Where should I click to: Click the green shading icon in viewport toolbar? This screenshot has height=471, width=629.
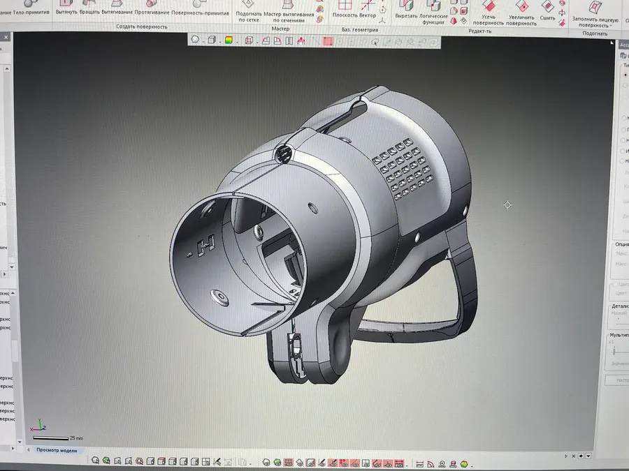[229, 40]
